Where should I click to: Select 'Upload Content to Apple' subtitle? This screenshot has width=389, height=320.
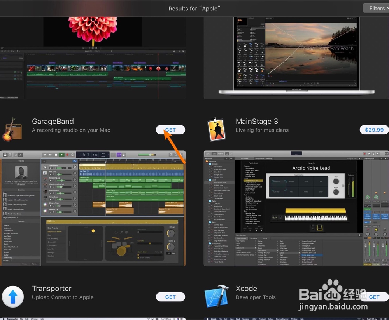[x=63, y=297]
